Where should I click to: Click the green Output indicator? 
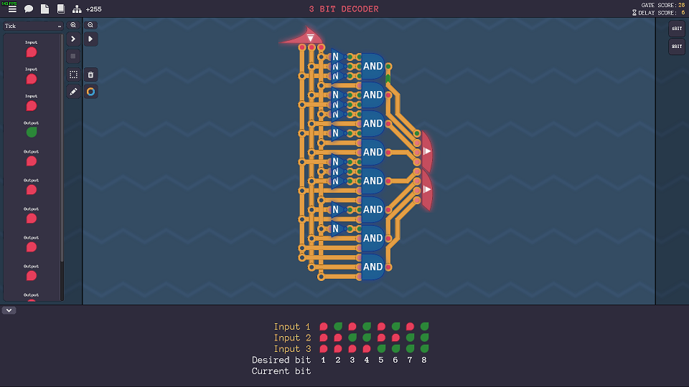coord(32,133)
